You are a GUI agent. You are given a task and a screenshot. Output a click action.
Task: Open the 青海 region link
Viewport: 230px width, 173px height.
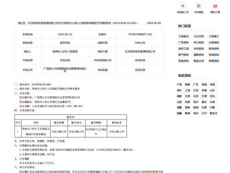[187, 113]
